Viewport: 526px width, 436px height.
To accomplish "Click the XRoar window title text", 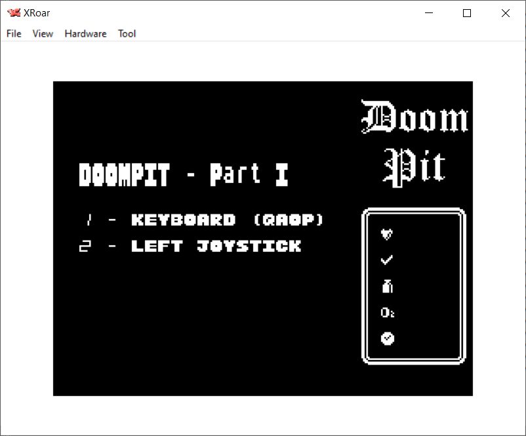I will [37, 13].
